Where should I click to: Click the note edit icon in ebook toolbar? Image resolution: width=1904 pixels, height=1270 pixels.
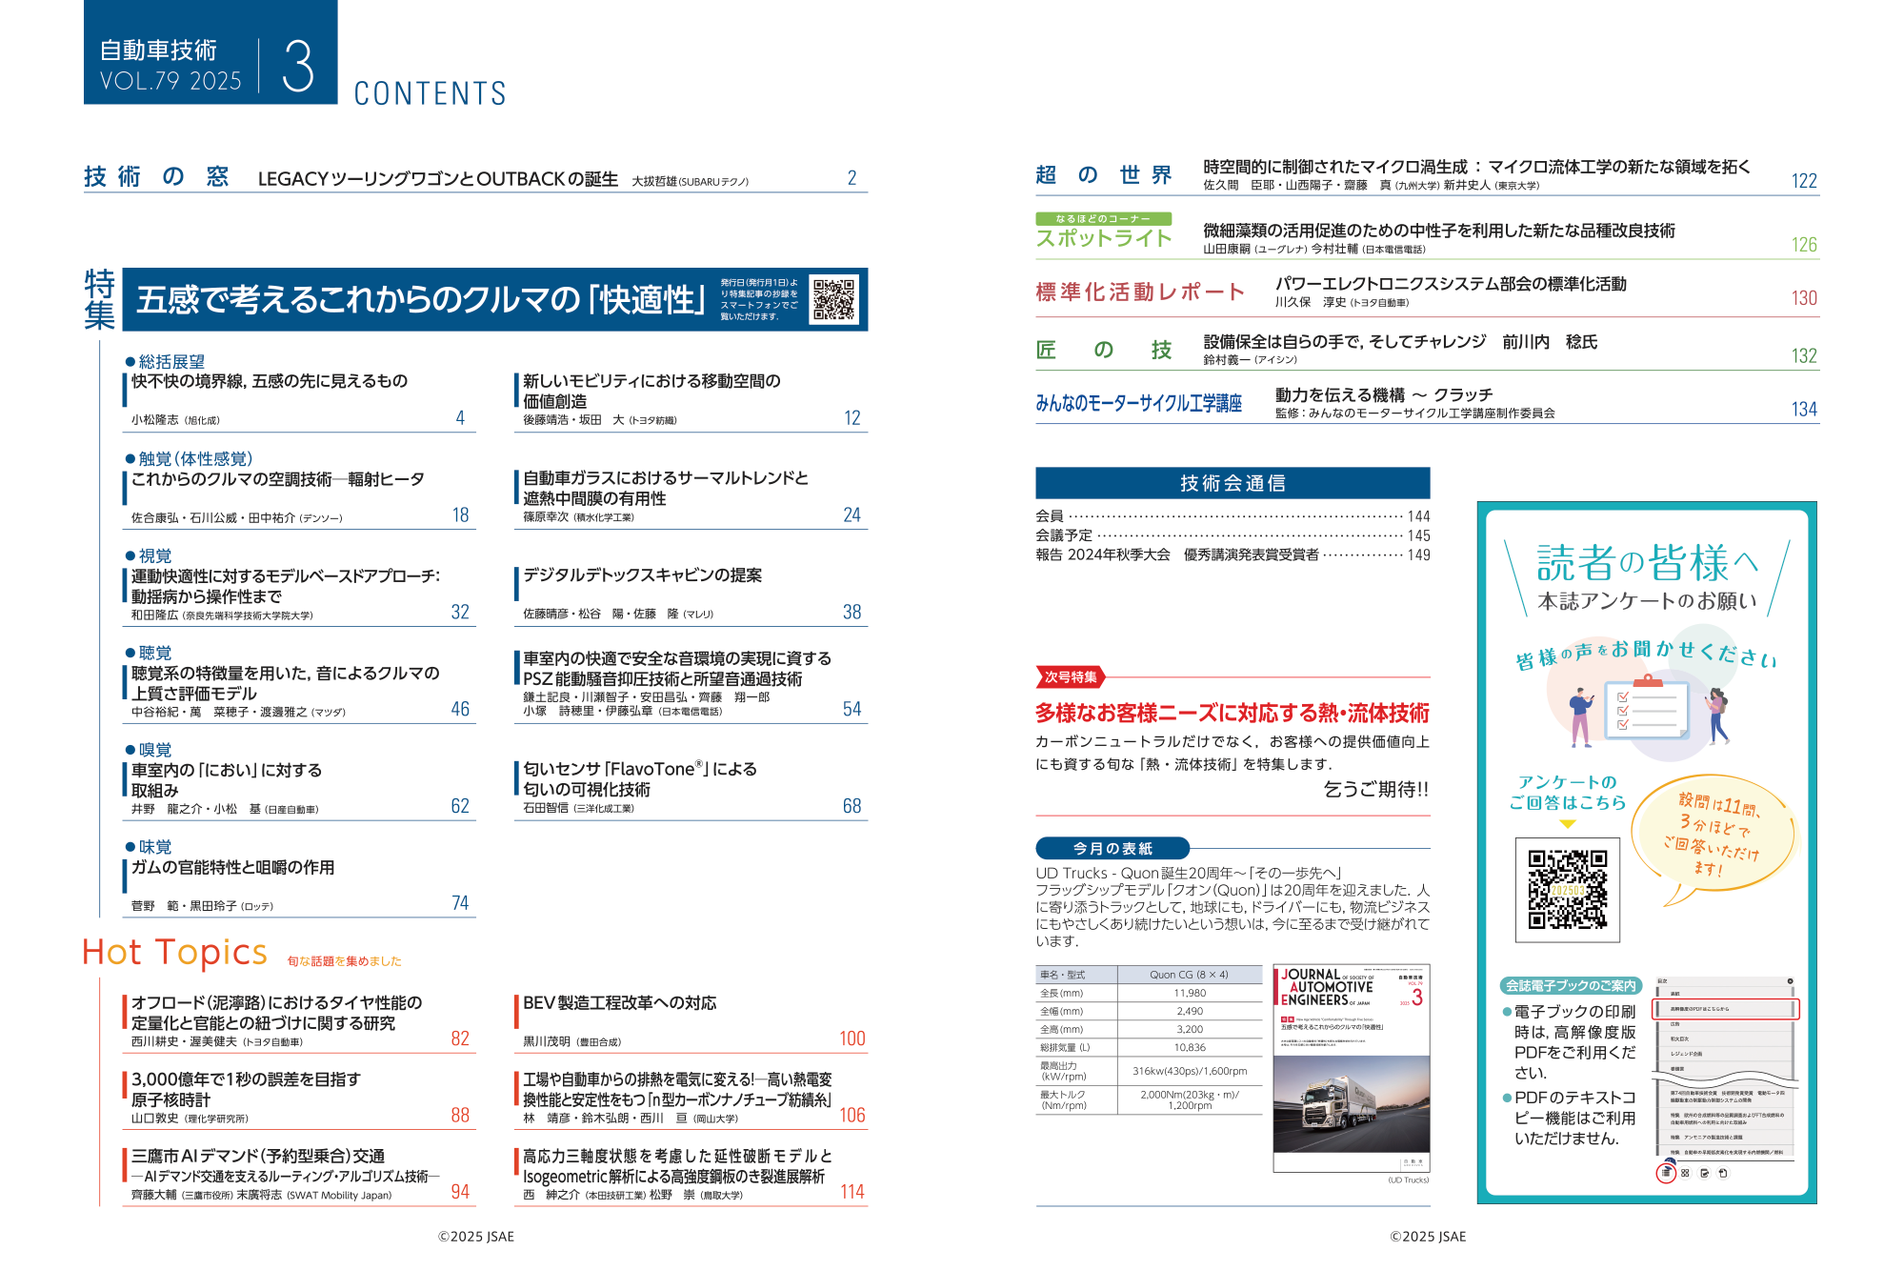point(1704,1173)
